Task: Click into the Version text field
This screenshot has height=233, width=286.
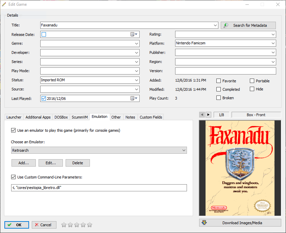Action: (225, 71)
